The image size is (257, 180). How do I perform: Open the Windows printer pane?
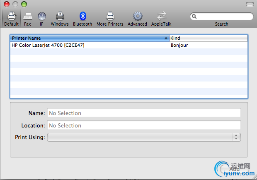[x=60, y=19]
